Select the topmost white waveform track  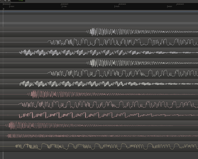coord(127,32)
